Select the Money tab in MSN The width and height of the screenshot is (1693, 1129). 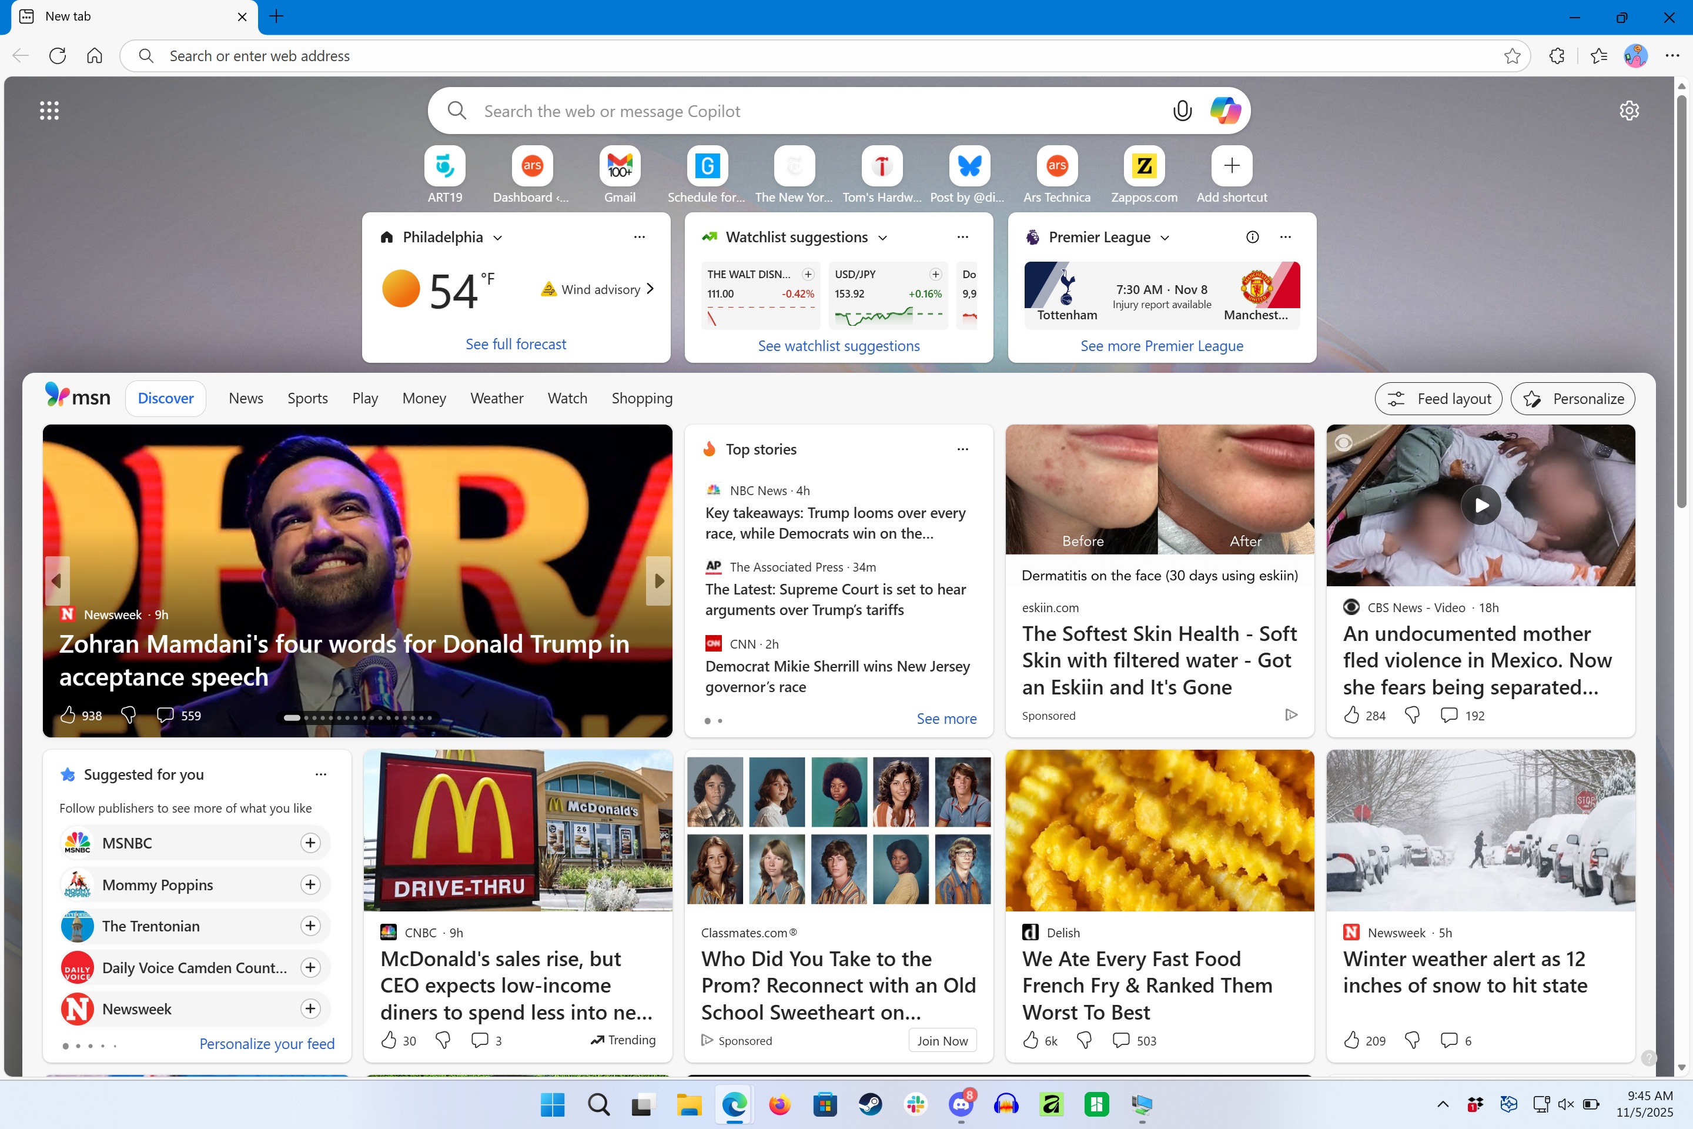point(424,398)
